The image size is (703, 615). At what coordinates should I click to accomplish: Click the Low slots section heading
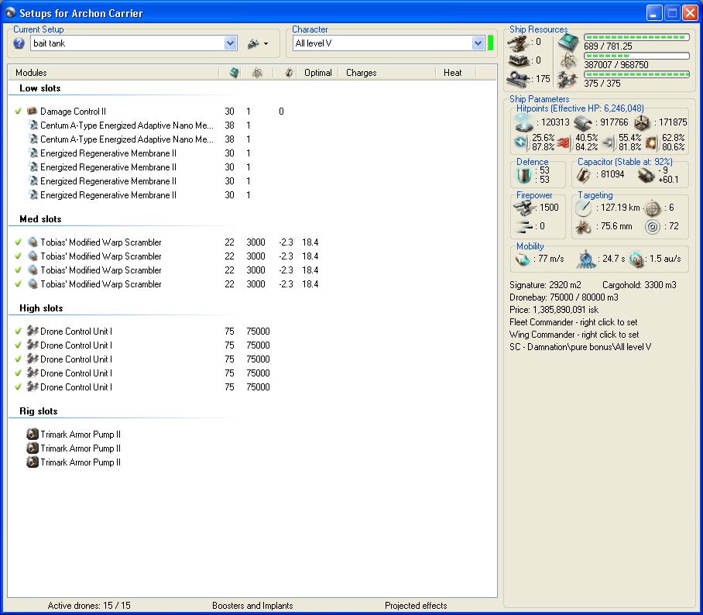(40, 88)
